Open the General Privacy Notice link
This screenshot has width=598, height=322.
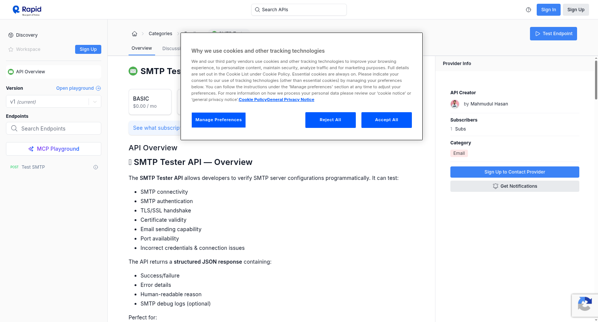tap(290, 100)
